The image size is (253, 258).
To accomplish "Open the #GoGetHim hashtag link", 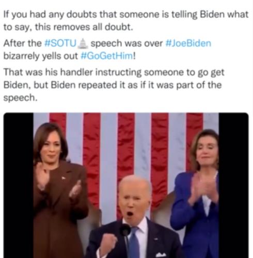I will pyautogui.click(x=107, y=56).
